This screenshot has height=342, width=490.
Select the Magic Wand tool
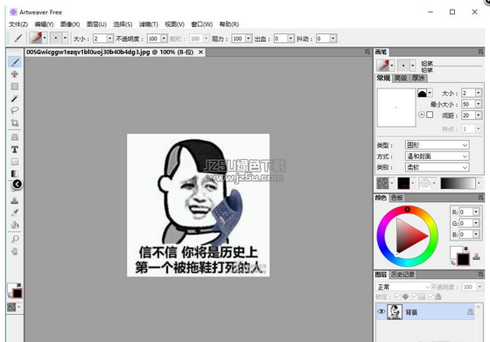click(x=15, y=98)
